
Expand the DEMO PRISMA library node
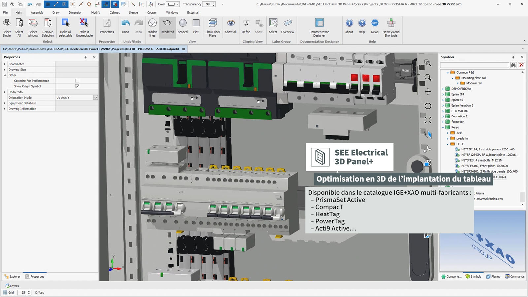443,89
